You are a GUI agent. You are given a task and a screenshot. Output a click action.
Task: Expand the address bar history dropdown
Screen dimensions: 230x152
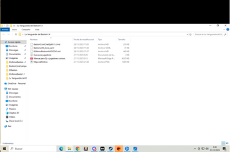(187, 35)
